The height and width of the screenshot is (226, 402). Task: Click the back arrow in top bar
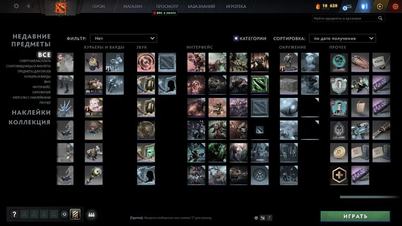pyautogui.click(x=28, y=6)
